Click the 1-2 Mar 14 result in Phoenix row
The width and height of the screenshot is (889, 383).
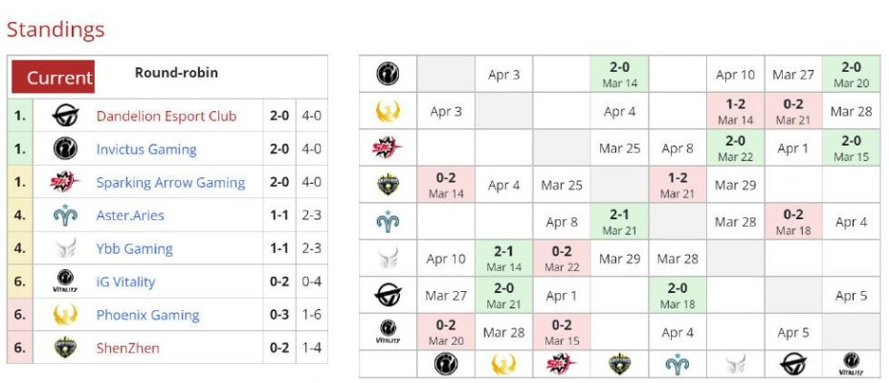tap(735, 111)
